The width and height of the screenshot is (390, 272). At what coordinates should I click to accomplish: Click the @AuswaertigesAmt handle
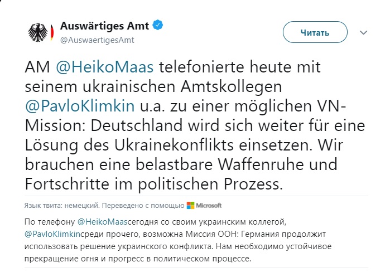coord(97,40)
